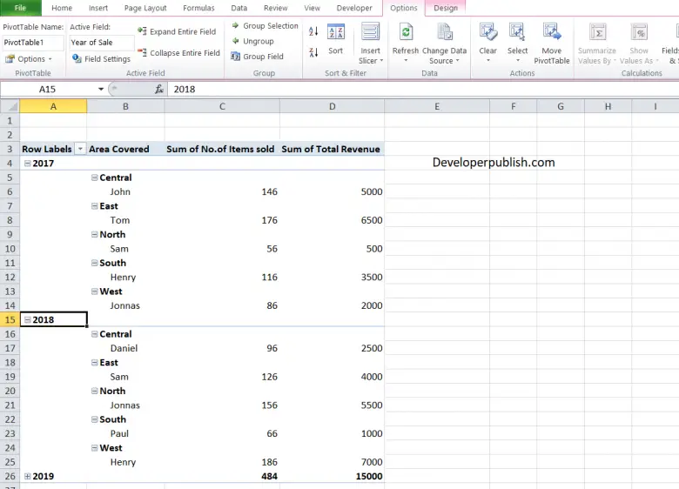Click the Show Values As icon
This screenshot has height=489, width=679.
pos(639,32)
